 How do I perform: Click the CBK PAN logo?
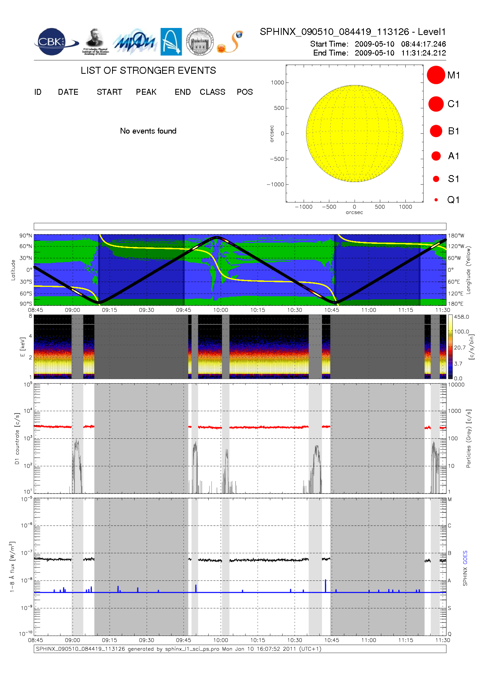click(56, 42)
